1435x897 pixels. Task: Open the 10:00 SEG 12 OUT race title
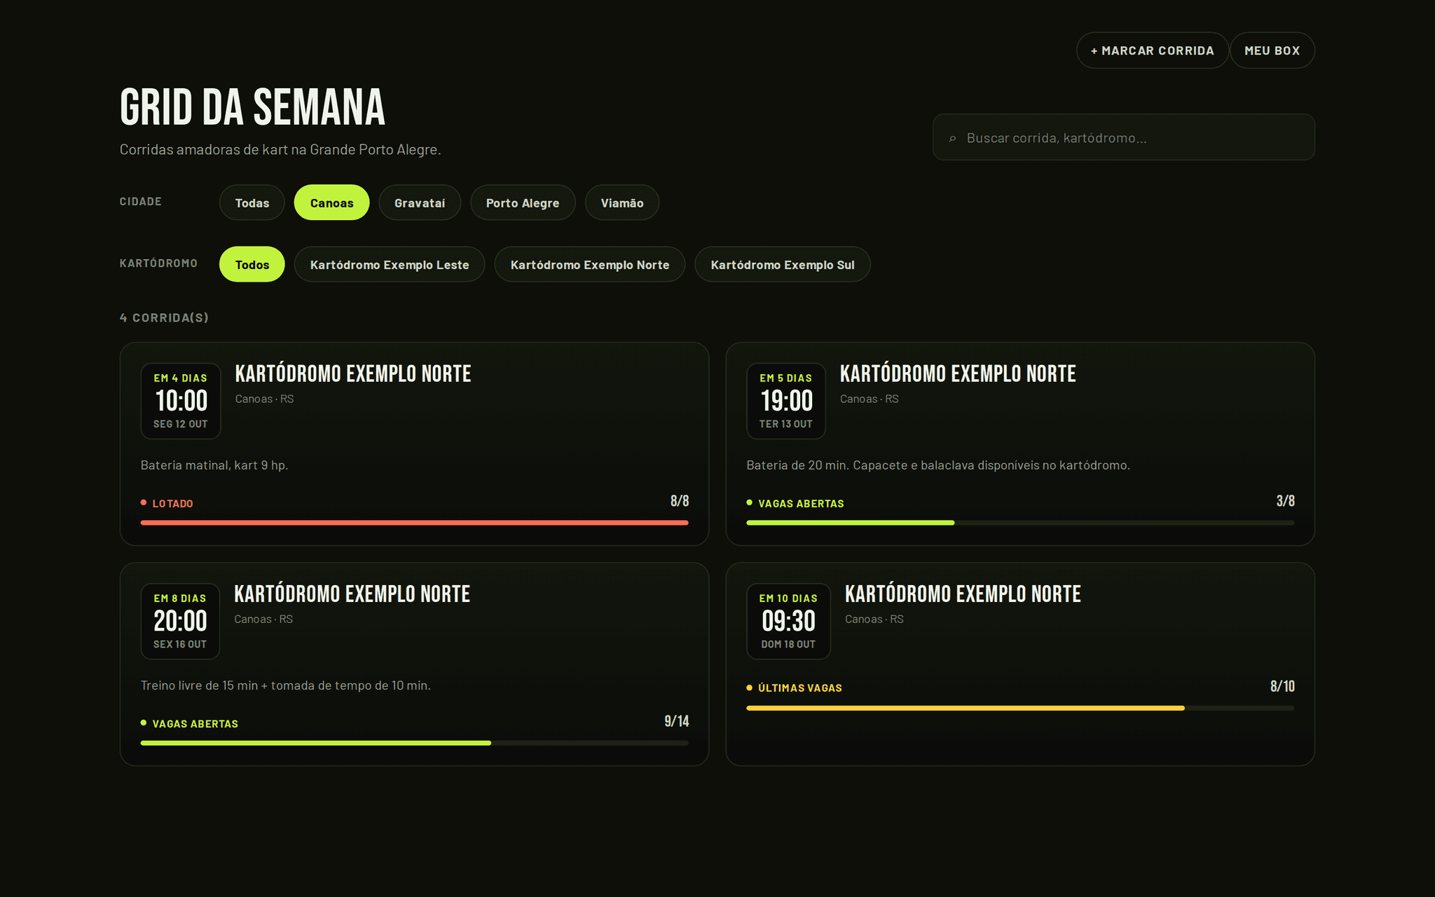coord(353,374)
